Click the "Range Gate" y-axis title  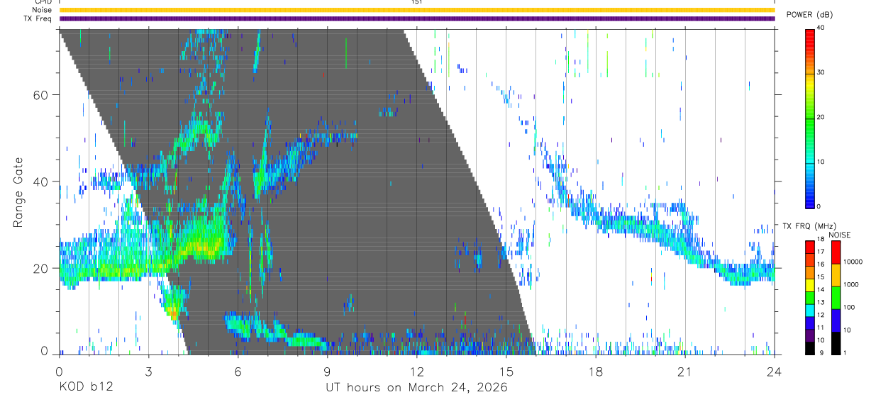click(20, 193)
